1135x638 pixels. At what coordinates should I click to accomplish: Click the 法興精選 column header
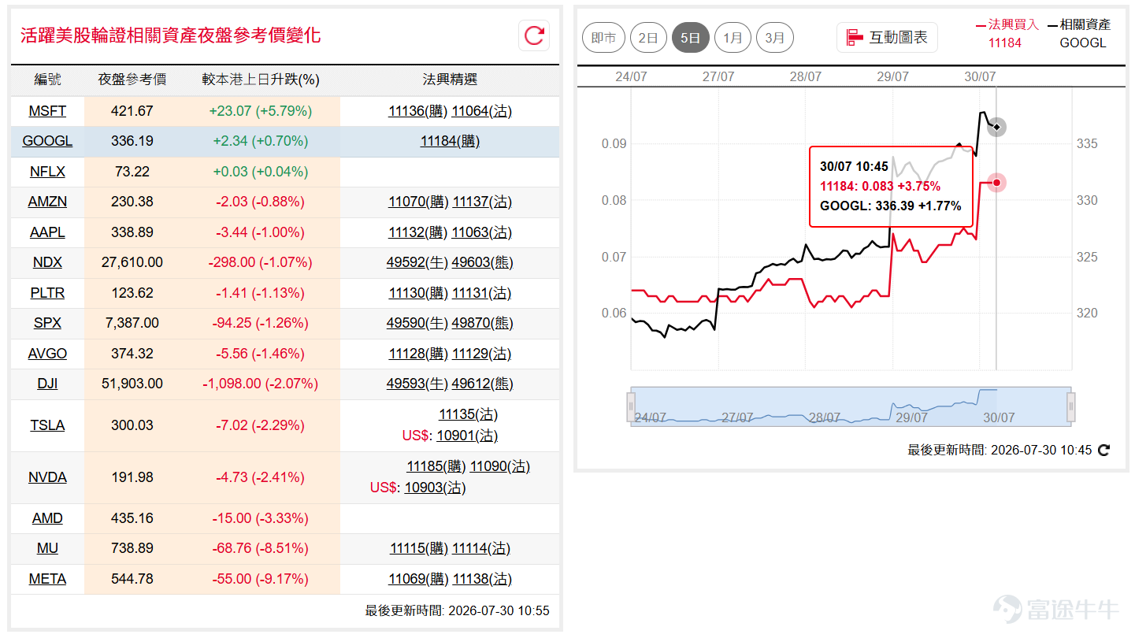450,80
